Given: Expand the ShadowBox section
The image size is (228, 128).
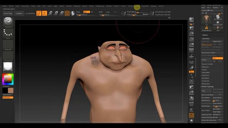Looking at the screenshot, I should click(206, 73).
